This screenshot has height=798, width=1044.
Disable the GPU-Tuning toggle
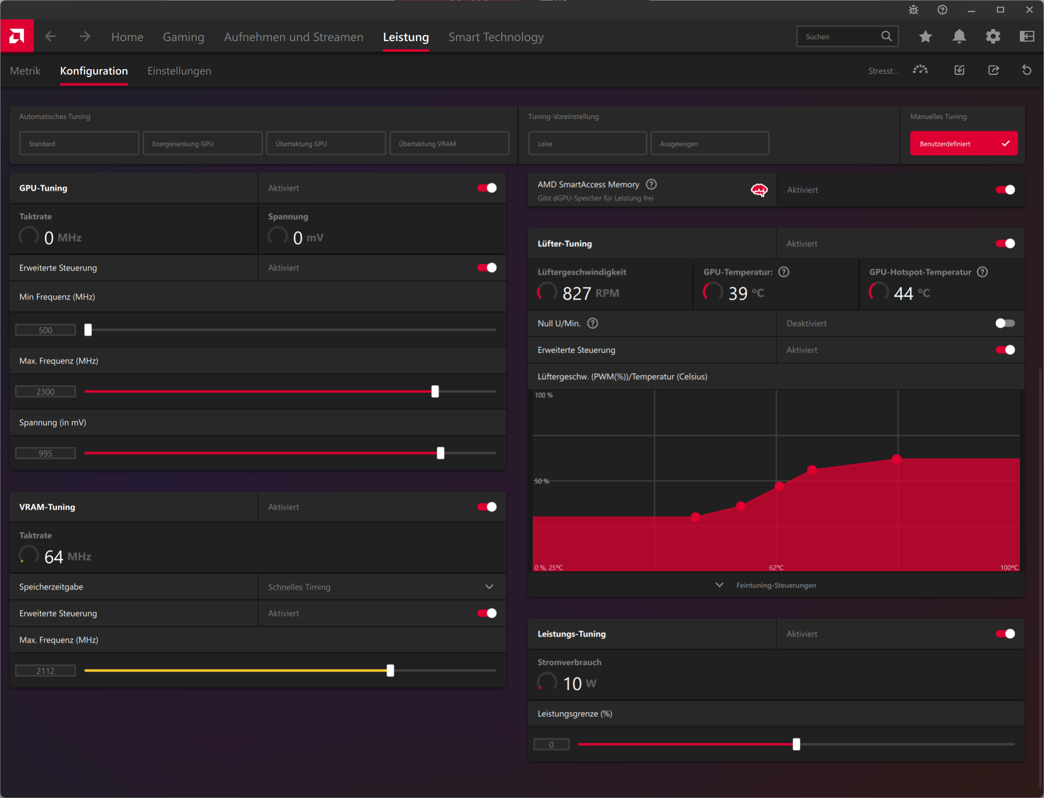coord(487,188)
